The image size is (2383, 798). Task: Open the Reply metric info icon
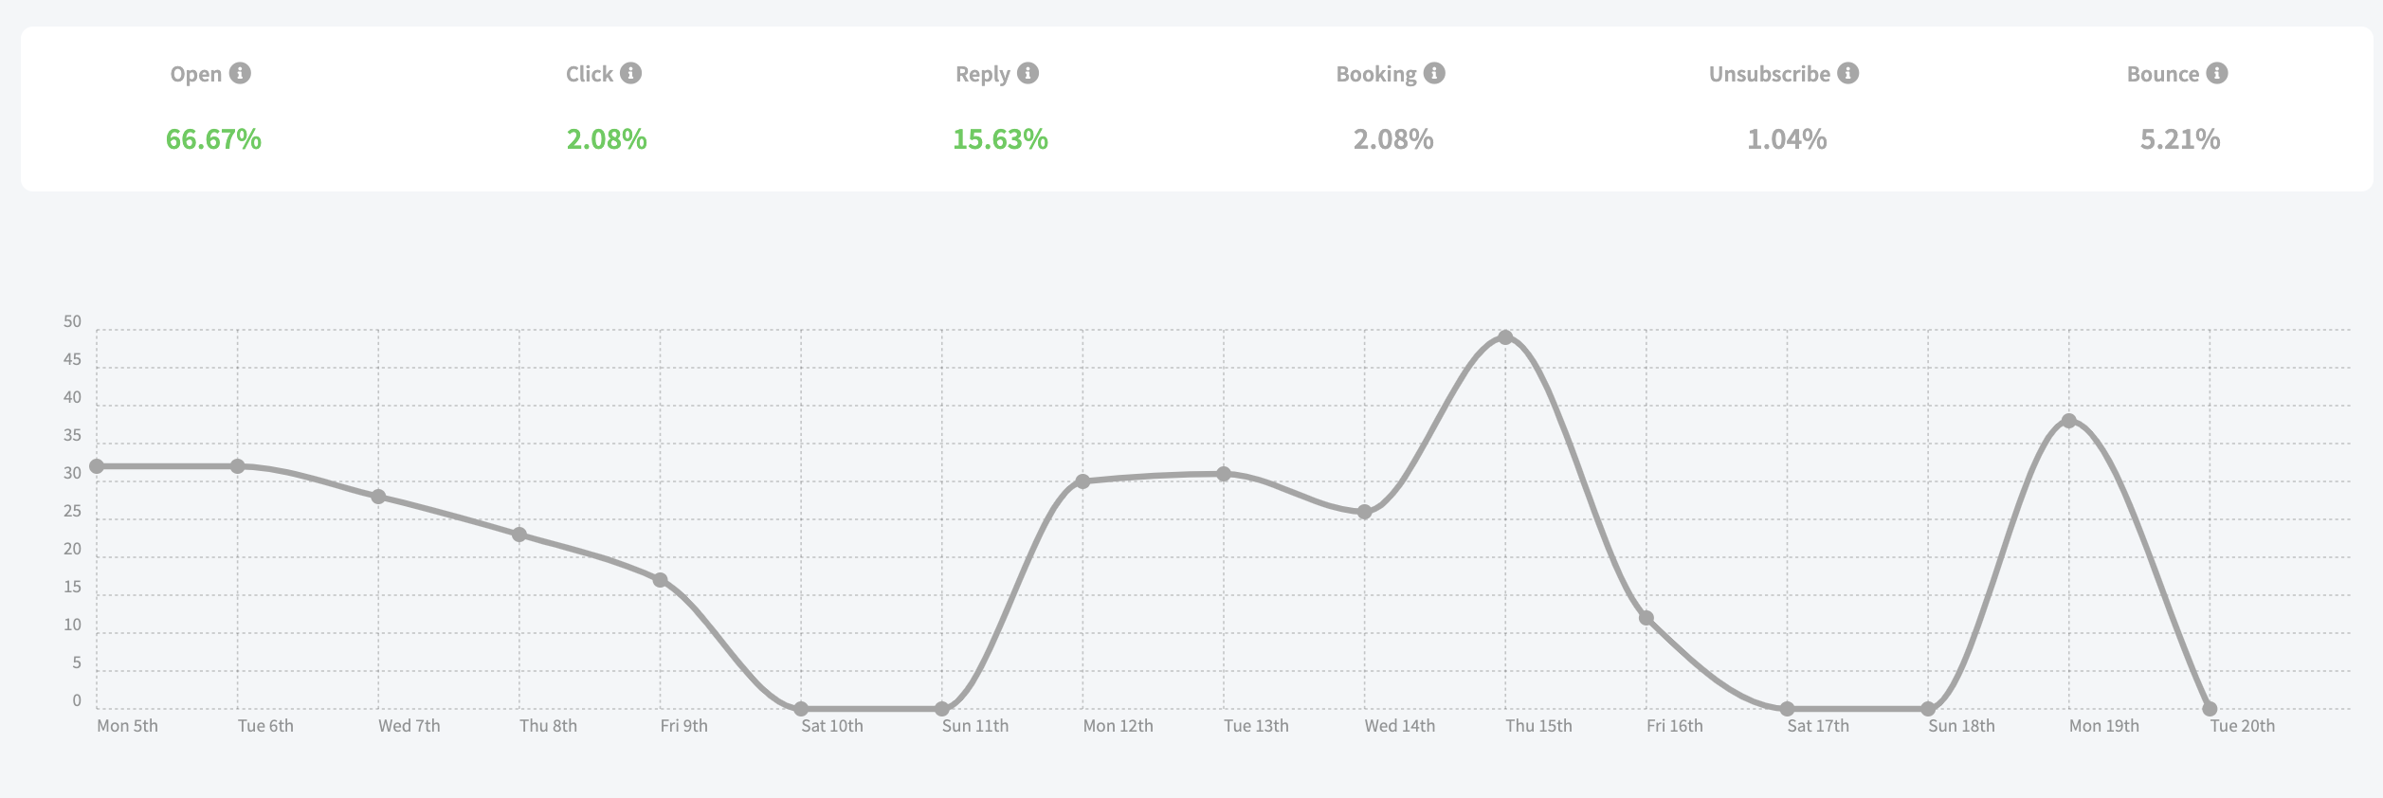1028,73
